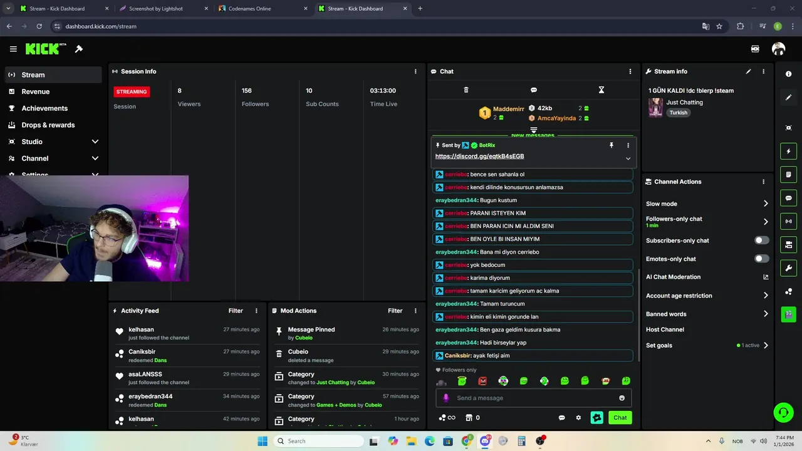Open the discord.gg pinned link

pyautogui.click(x=479, y=156)
